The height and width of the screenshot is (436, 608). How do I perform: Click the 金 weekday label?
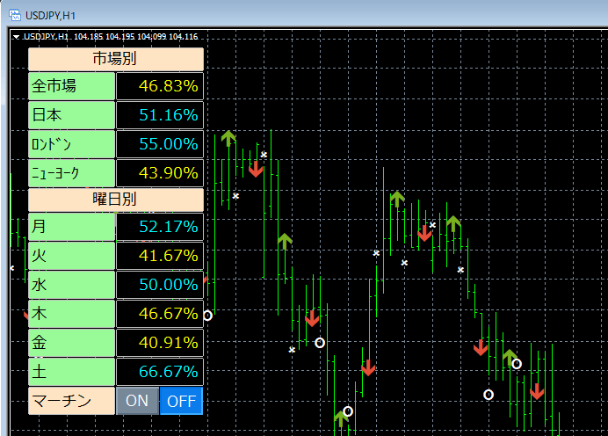pyautogui.click(x=71, y=343)
